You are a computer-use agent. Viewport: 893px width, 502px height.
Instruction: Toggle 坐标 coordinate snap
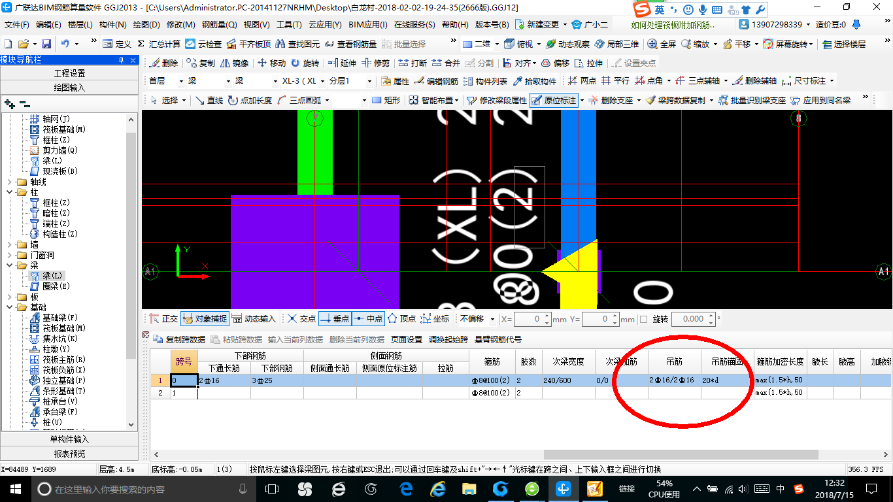(x=435, y=319)
